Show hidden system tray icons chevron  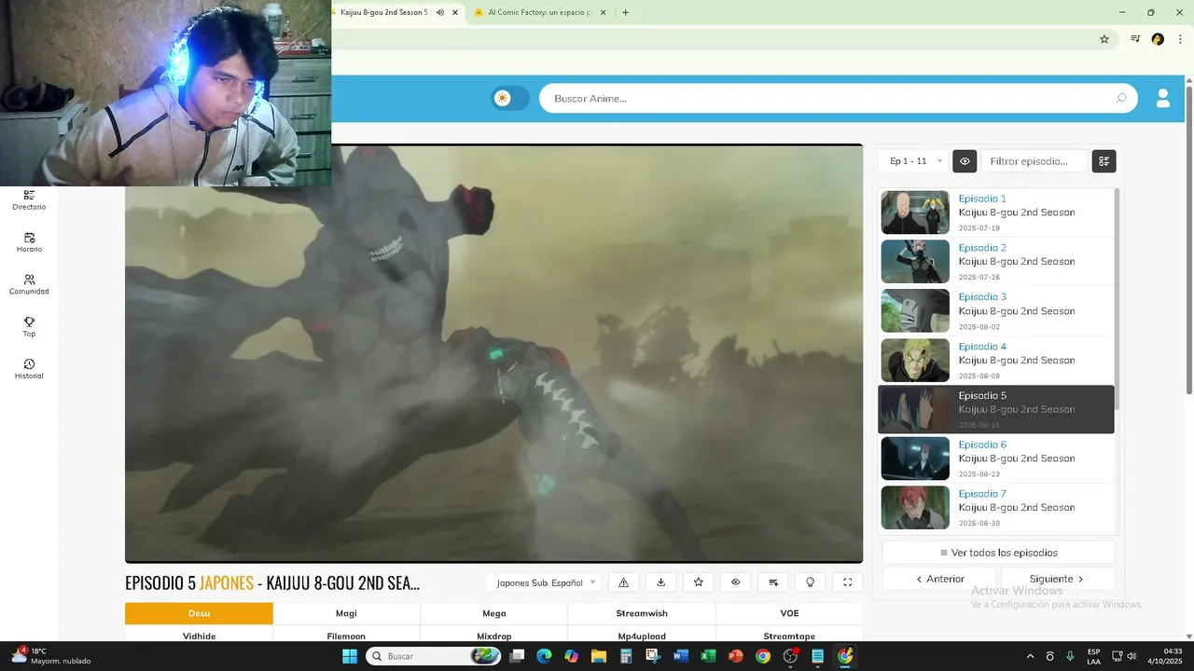click(x=1030, y=656)
